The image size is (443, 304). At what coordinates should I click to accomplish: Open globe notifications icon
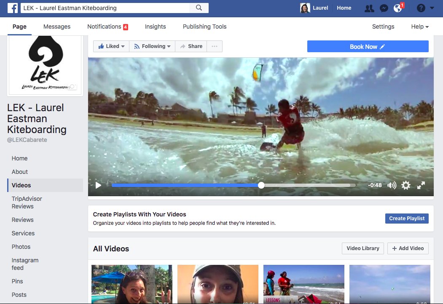pos(397,8)
